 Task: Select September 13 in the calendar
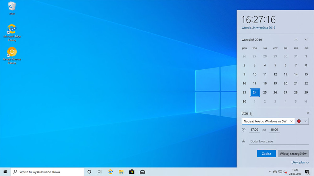(x=285, y=74)
